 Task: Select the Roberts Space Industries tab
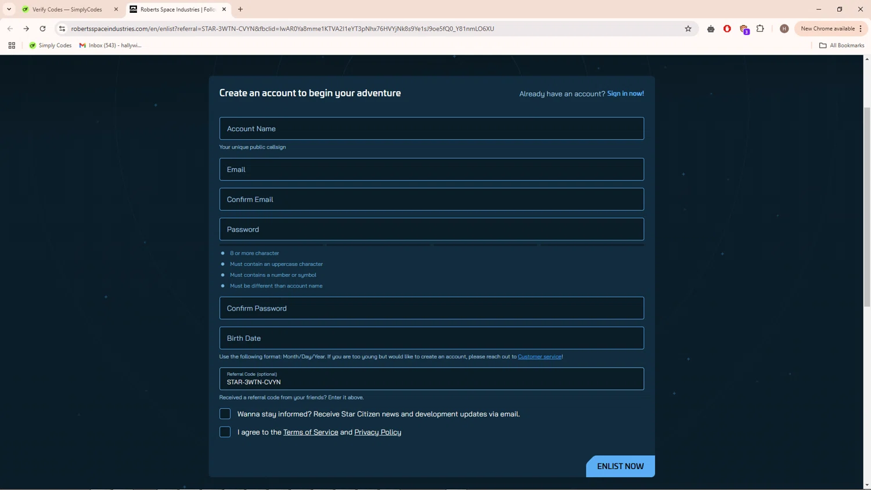click(178, 9)
